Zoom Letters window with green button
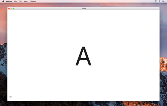Screen dimensions: 167x106 coord(14,9)
